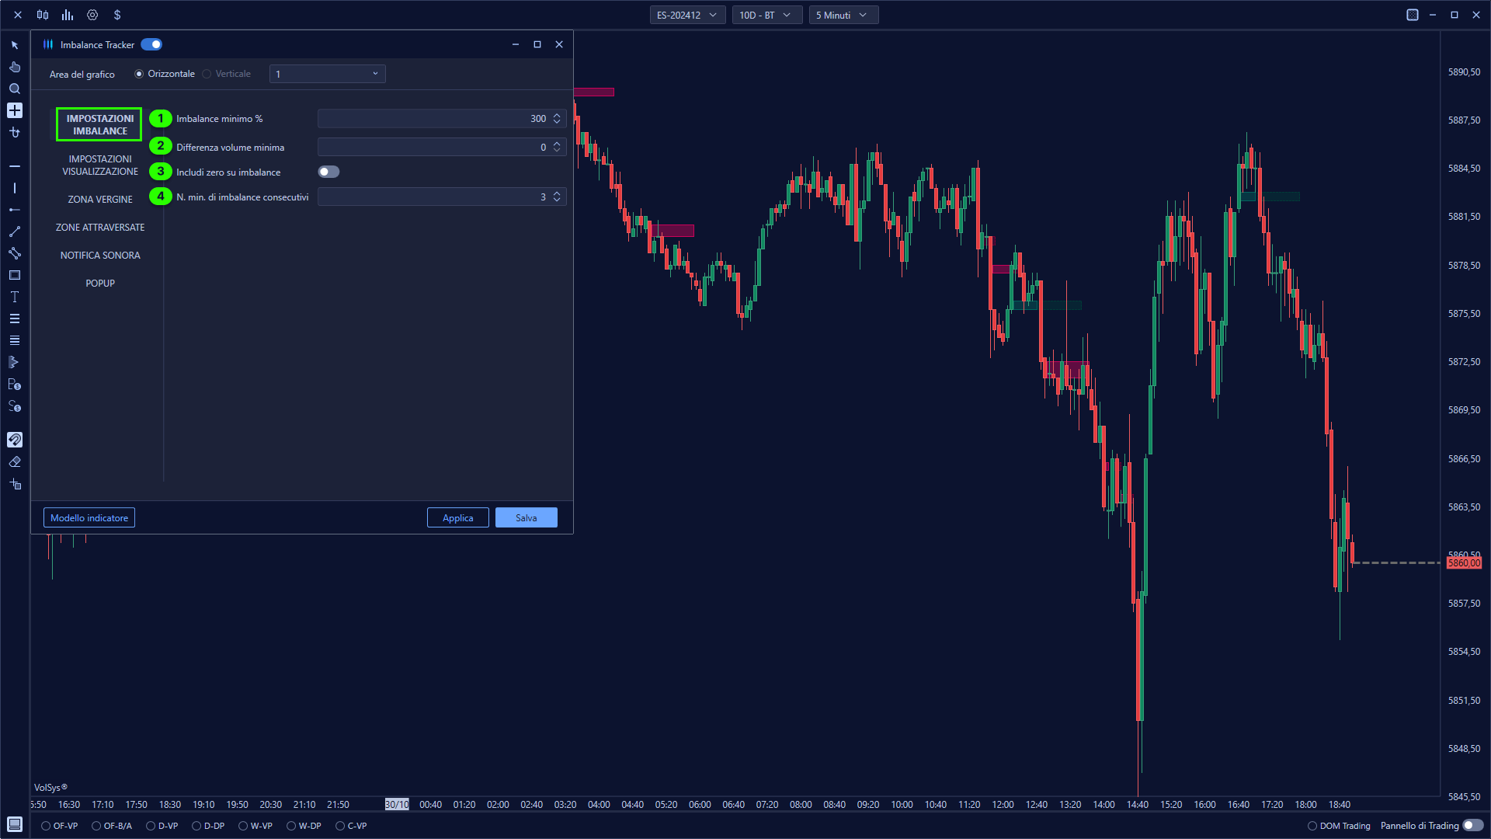This screenshot has height=839, width=1491.
Task: Open Impostazioni Imbalance tab
Action: 99,124
